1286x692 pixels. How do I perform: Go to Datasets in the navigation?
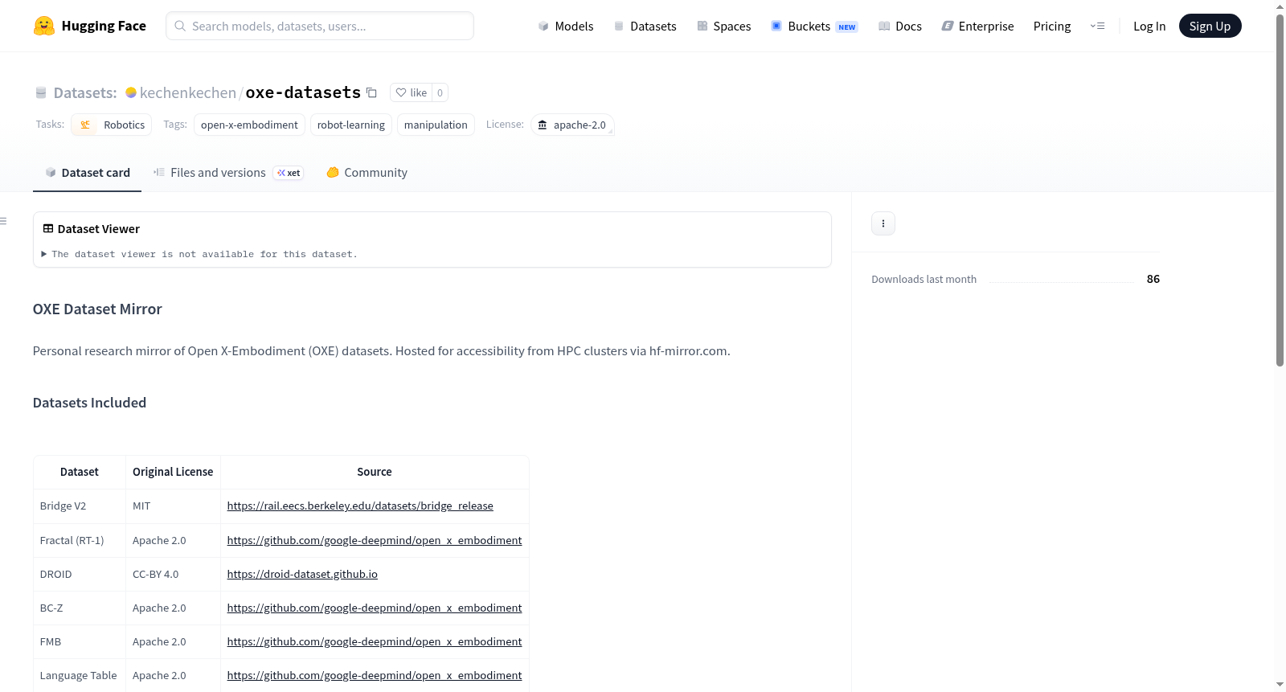(645, 26)
